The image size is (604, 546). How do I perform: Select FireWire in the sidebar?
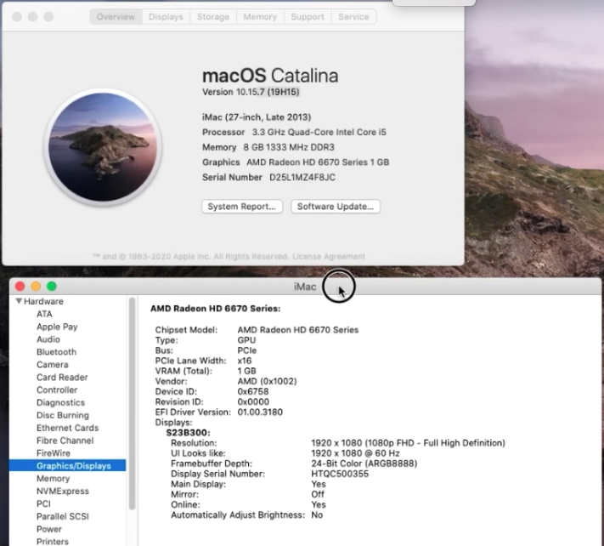coord(54,453)
